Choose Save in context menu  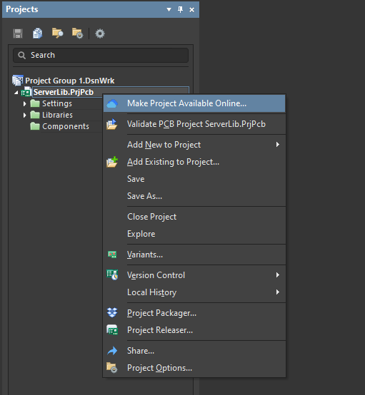click(x=194, y=179)
